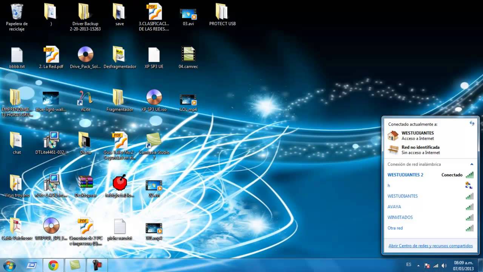The height and width of the screenshot is (272, 483).
Task: Collapse the Conexión de red inalámbrica section
Action: click(x=472, y=164)
